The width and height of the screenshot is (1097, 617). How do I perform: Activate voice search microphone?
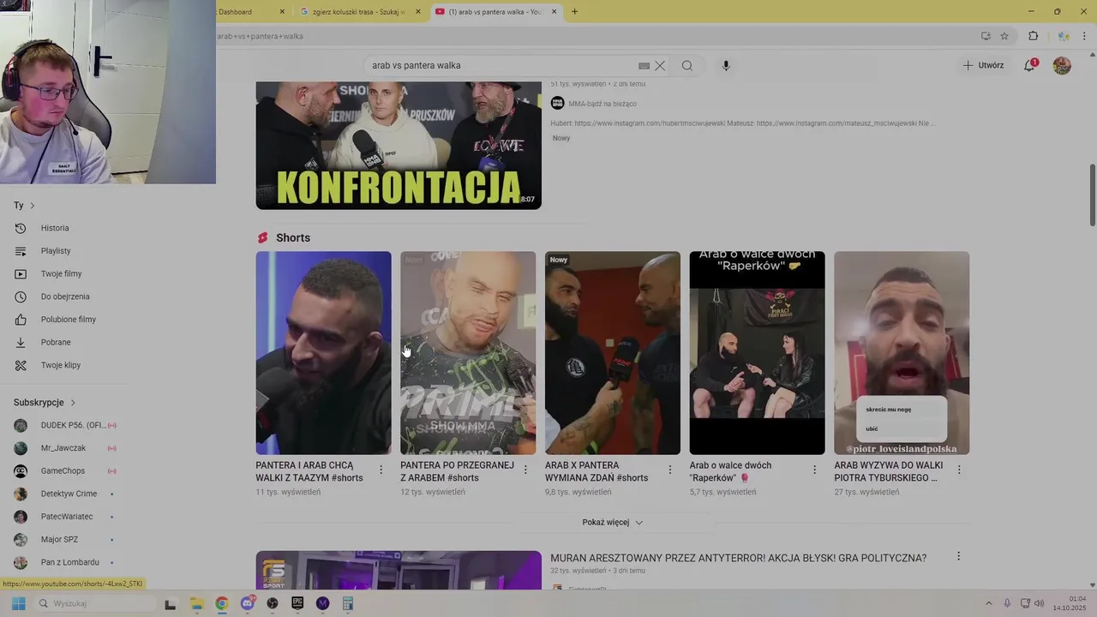[726, 65]
